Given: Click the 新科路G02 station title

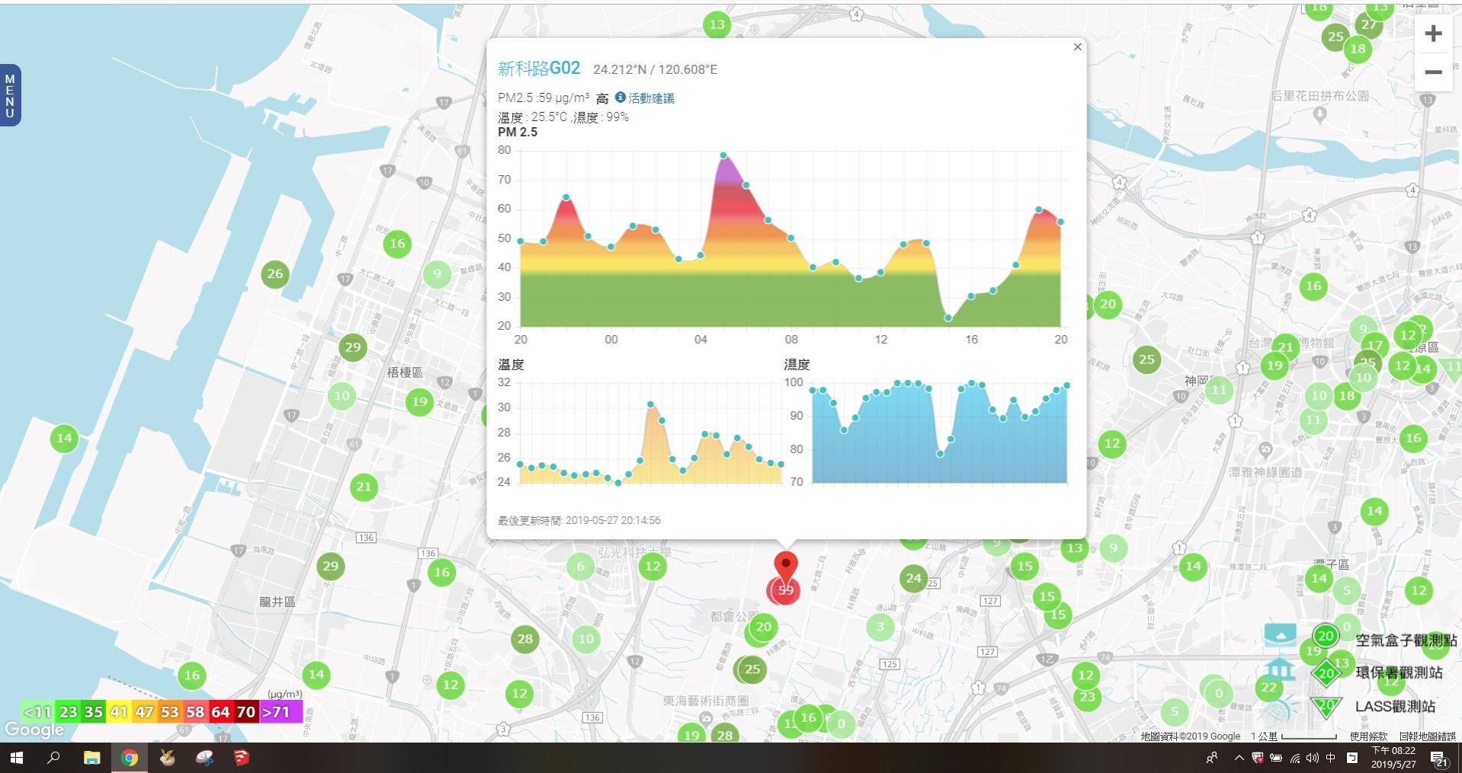Looking at the screenshot, I should 538,69.
